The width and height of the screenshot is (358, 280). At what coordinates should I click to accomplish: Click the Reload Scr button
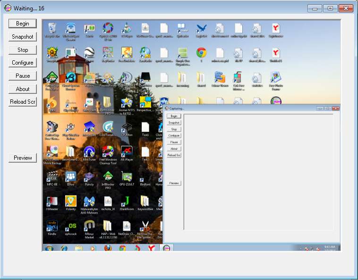[23, 102]
